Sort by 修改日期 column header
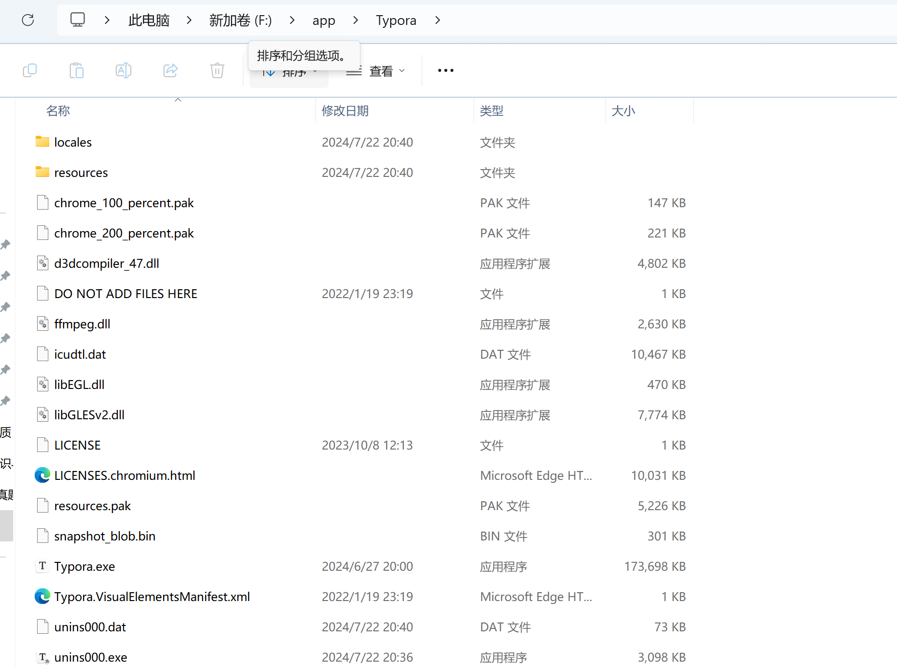 345,111
